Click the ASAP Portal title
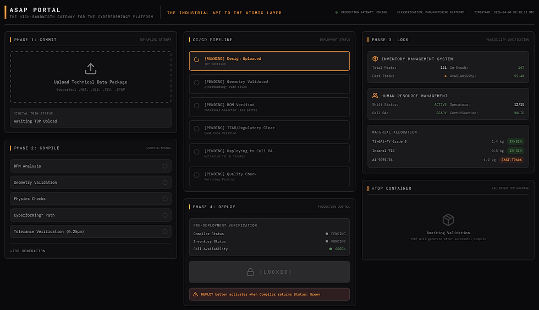539x310 pixels. [x=35, y=10]
